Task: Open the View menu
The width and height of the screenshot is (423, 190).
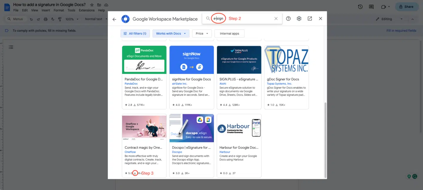Action: coord(35,10)
